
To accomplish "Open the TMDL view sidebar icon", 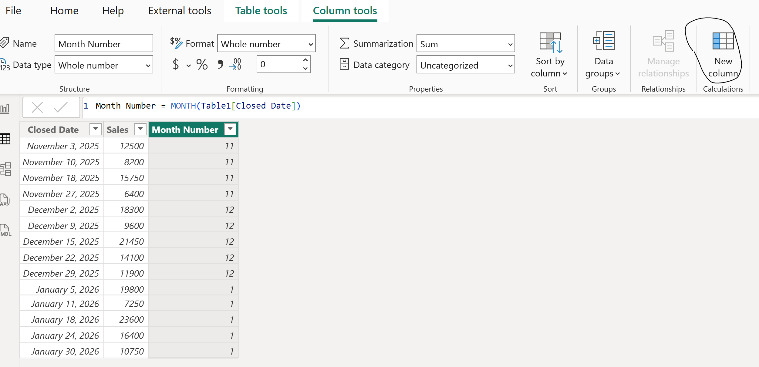I will click(5, 231).
